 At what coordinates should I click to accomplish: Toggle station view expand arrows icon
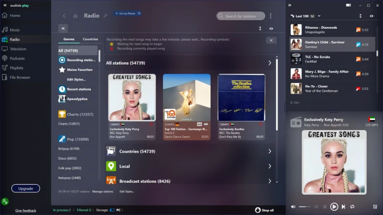coord(260,29)
